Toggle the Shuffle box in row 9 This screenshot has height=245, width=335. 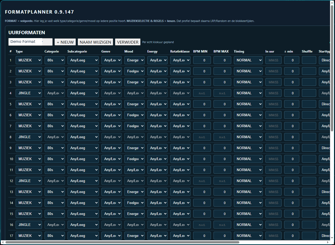point(309,148)
